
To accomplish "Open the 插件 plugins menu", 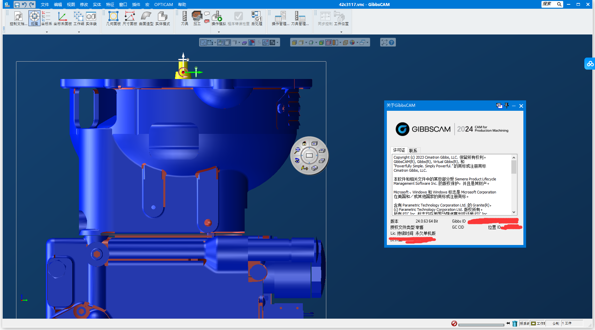I will pyautogui.click(x=136, y=4).
